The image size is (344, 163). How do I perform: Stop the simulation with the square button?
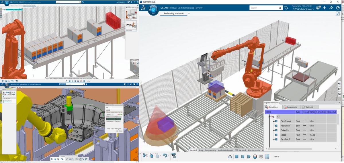click(237, 156)
